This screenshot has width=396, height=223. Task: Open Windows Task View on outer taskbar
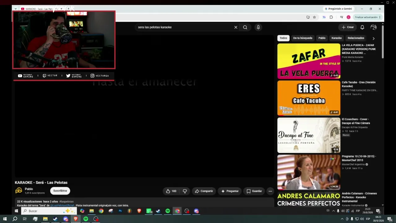point(25,219)
